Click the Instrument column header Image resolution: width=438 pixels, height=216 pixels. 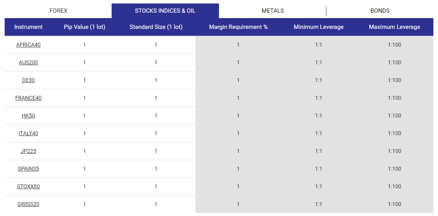pos(28,27)
